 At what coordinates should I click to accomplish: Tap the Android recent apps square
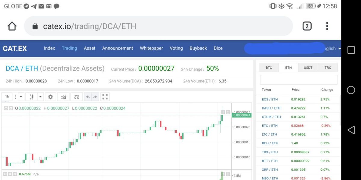pyautogui.click(x=351, y=50)
